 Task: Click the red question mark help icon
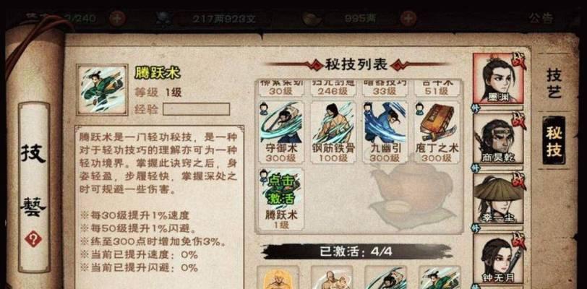33,239
